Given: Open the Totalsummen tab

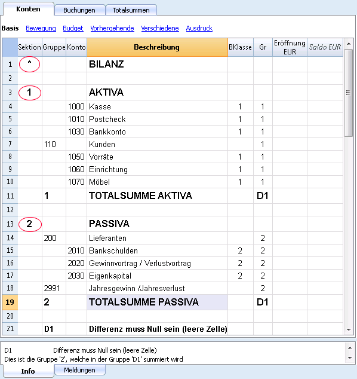Looking at the screenshot, I should click(x=131, y=10).
